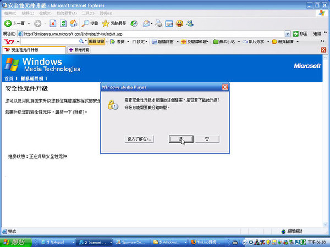Screen dimensions: 330x247
Task: Click the 是 Yes button in dialog
Action: tap(181, 139)
